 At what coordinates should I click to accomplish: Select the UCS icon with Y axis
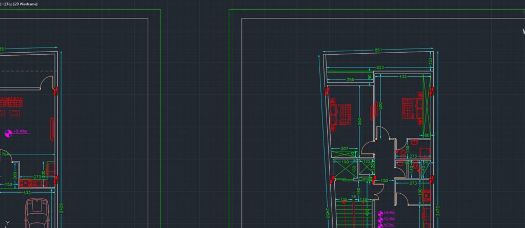tap(8, 224)
